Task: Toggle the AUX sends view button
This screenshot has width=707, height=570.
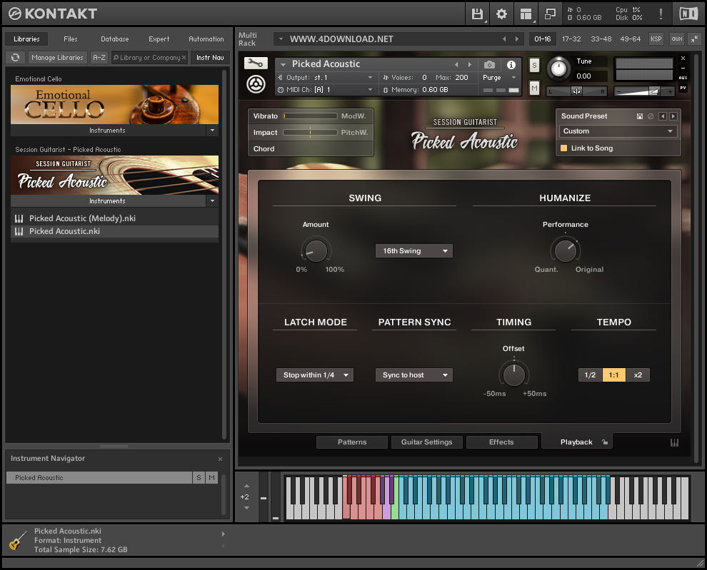Action: click(x=683, y=78)
